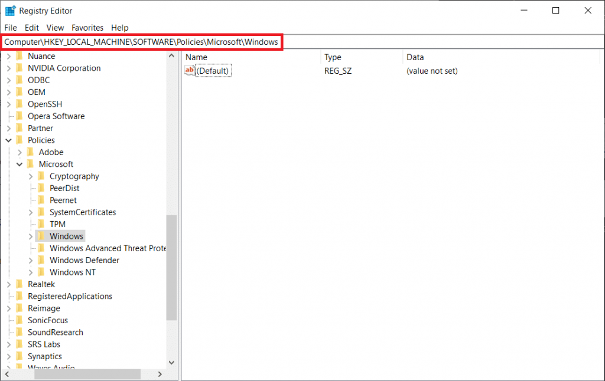The image size is (605, 381).
Task: Select the Cryptography folder icon
Action: (41, 176)
